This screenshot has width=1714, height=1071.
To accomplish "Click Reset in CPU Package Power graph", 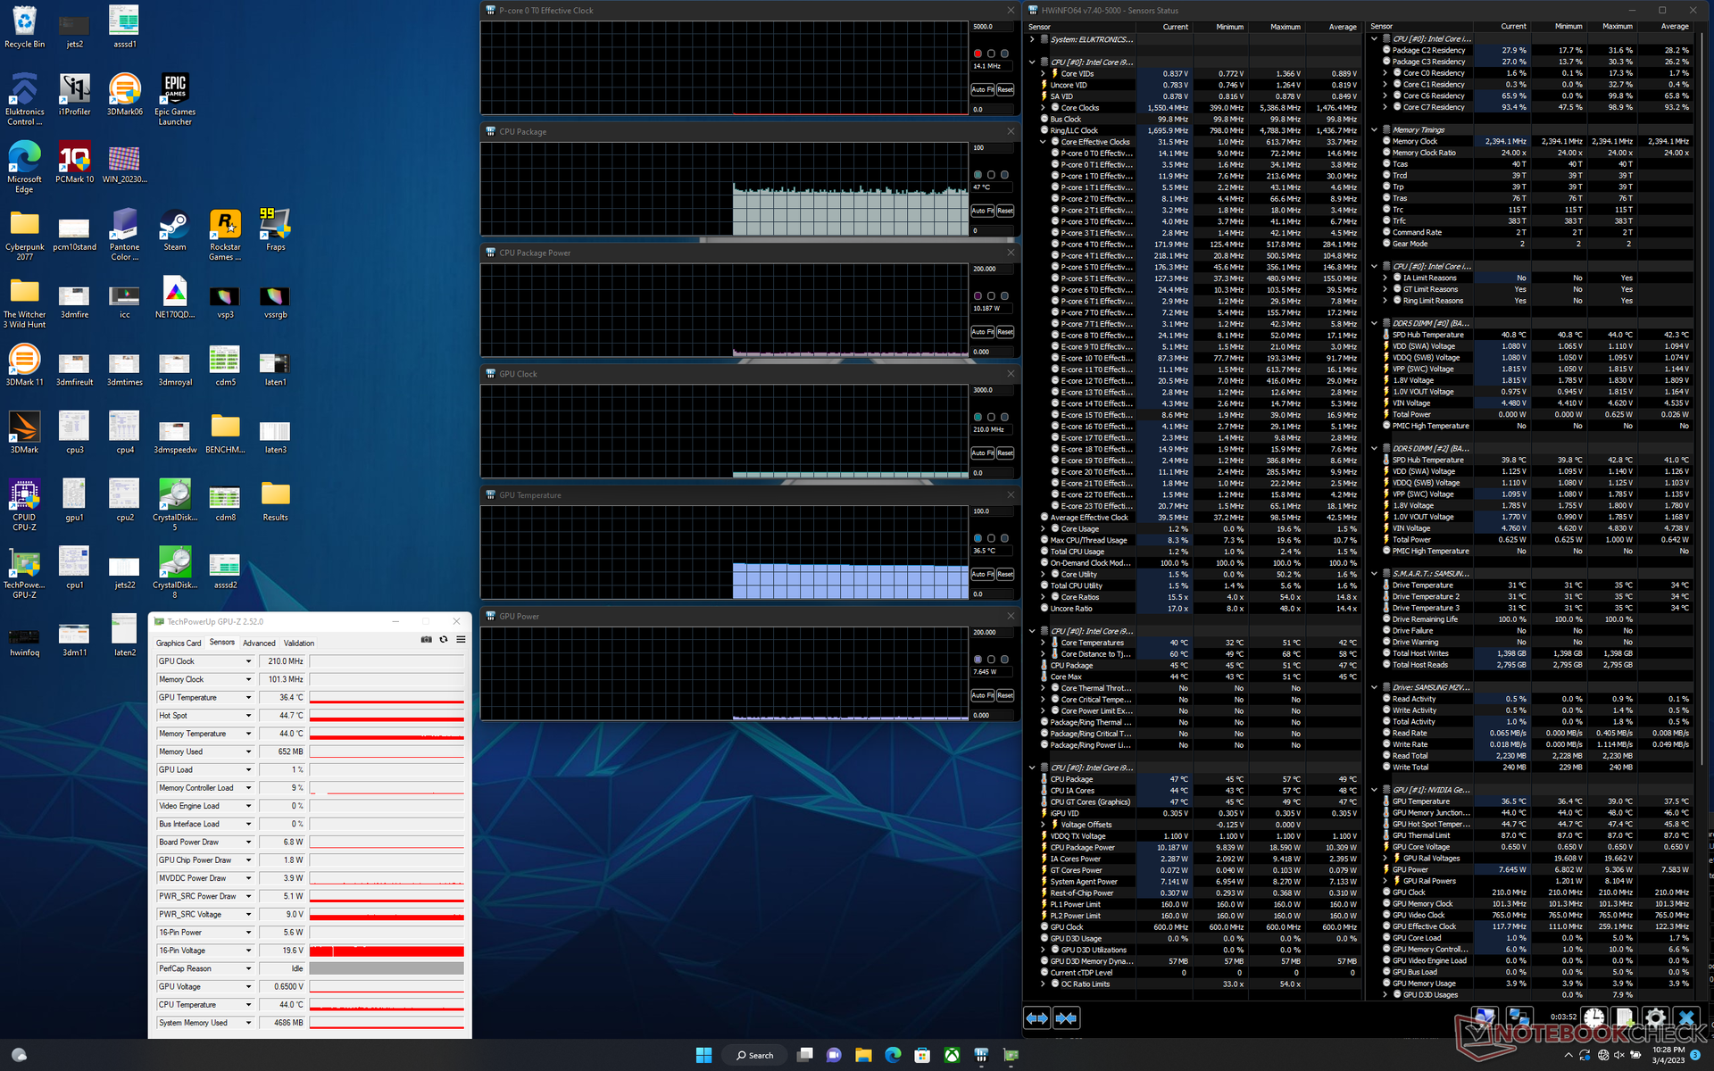I will click(x=1005, y=332).
